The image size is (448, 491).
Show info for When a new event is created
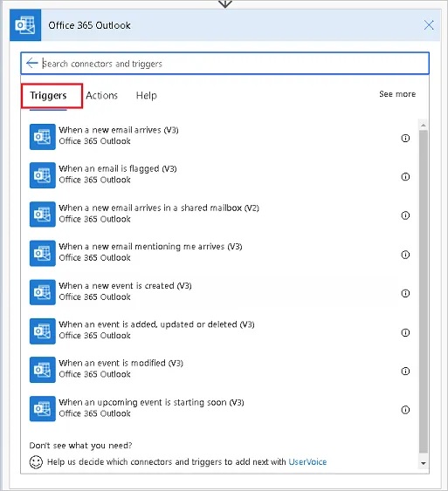(405, 293)
